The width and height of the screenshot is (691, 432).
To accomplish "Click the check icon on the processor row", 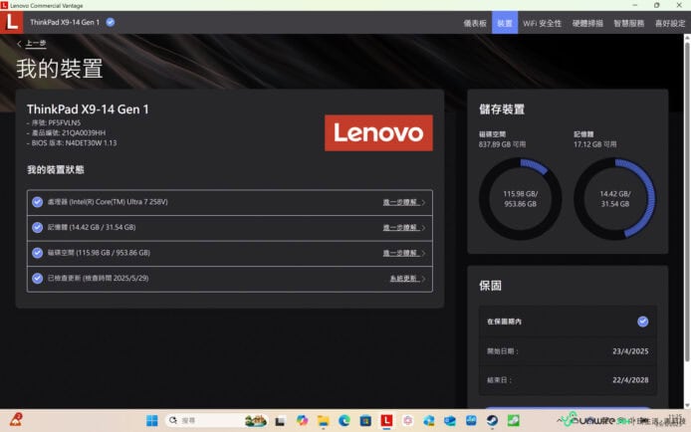I will tap(38, 202).
